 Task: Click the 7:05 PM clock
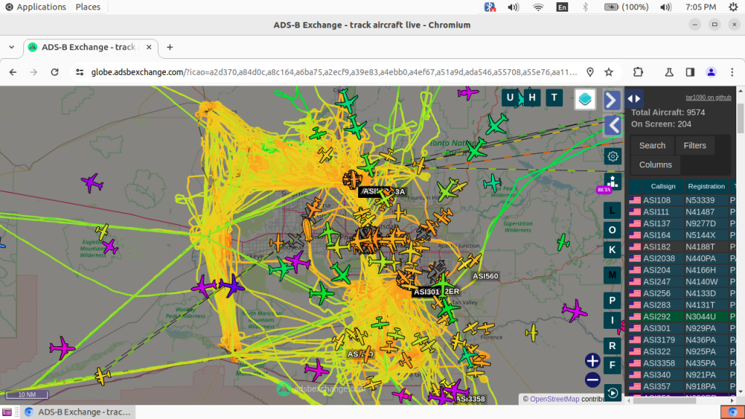(x=701, y=7)
